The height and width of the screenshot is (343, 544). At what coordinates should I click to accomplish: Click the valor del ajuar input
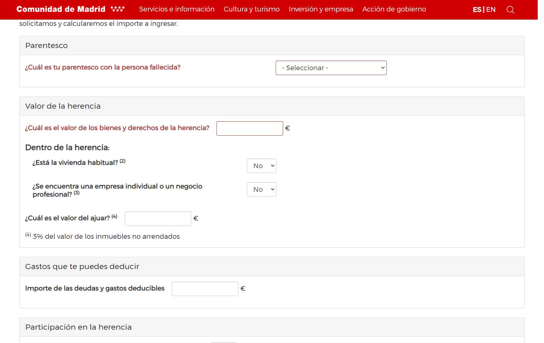(158, 219)
